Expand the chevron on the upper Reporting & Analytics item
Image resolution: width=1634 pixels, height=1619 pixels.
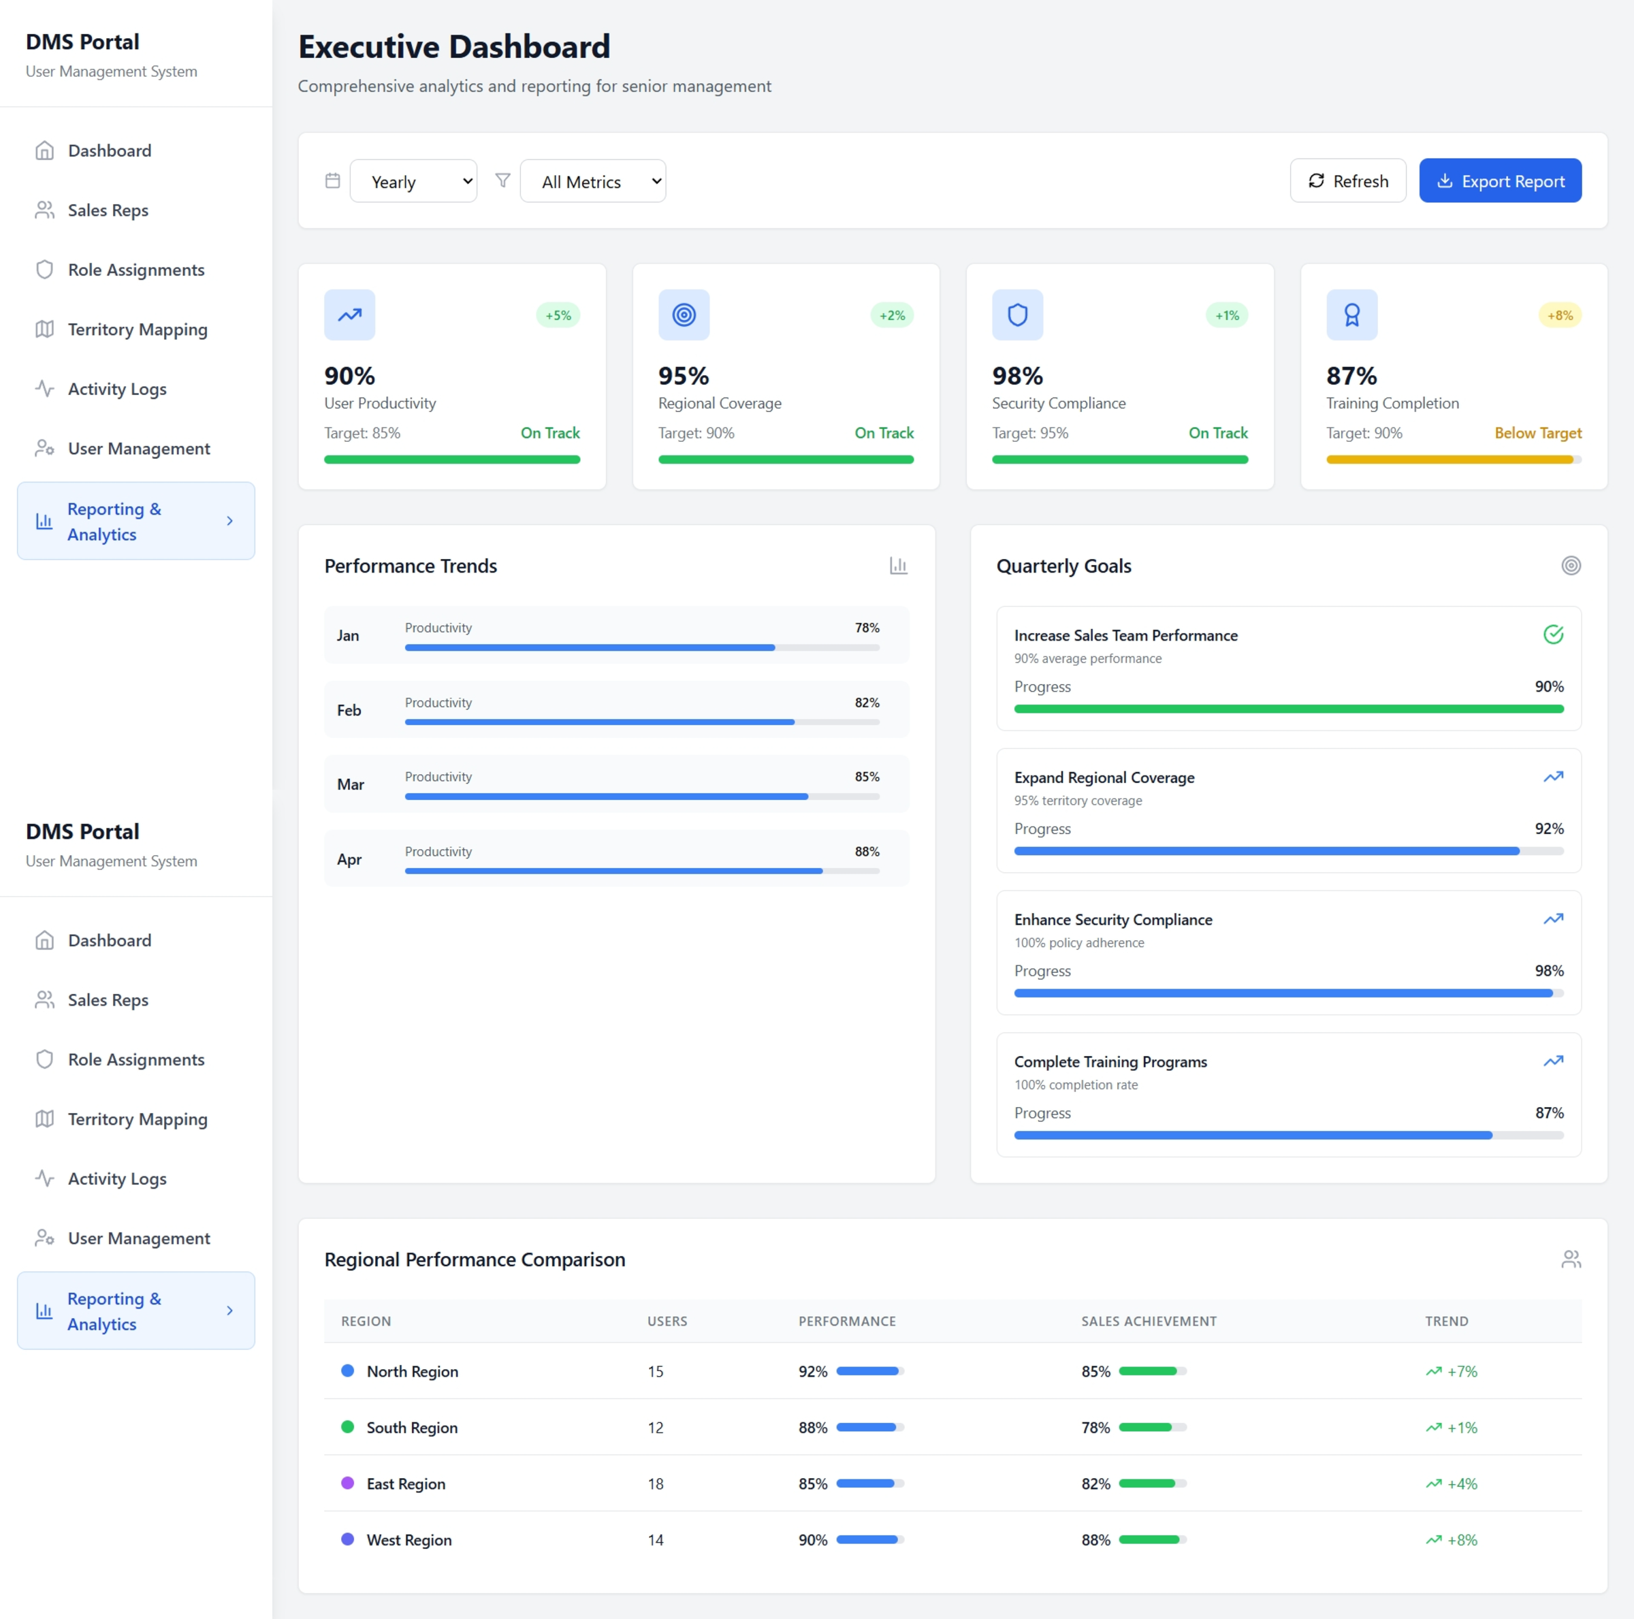(x=229, y=521)
